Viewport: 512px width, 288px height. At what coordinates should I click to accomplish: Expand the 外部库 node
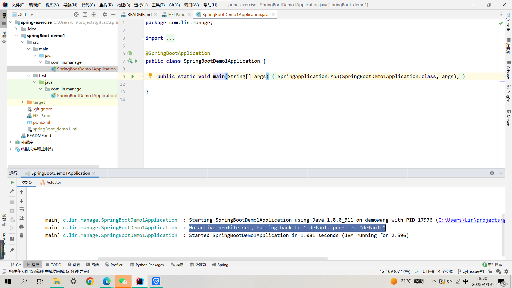(11, 142)
